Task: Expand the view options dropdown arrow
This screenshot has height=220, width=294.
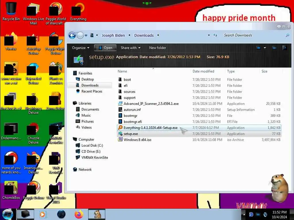Action: point(265,48)
